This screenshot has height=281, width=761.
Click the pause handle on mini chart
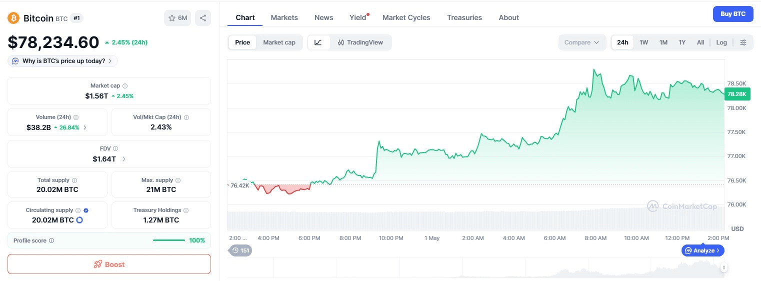(724, 268)
